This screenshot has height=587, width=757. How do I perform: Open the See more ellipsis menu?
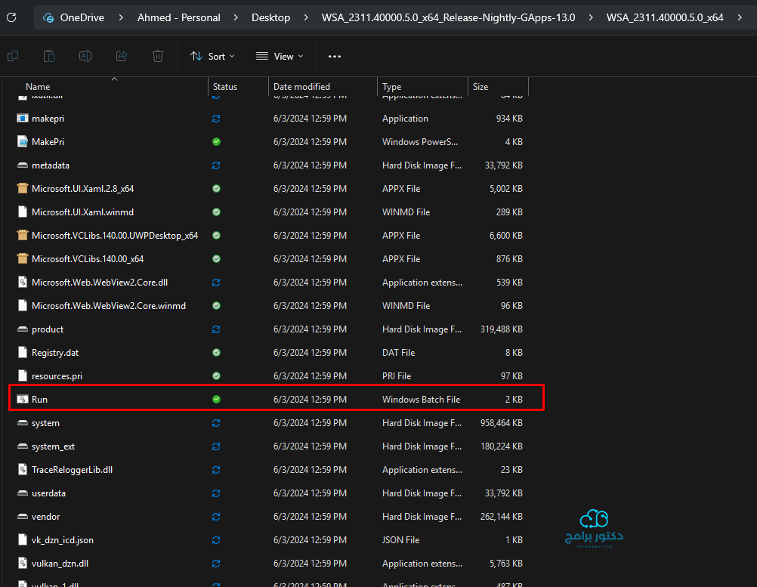(335, 57)
